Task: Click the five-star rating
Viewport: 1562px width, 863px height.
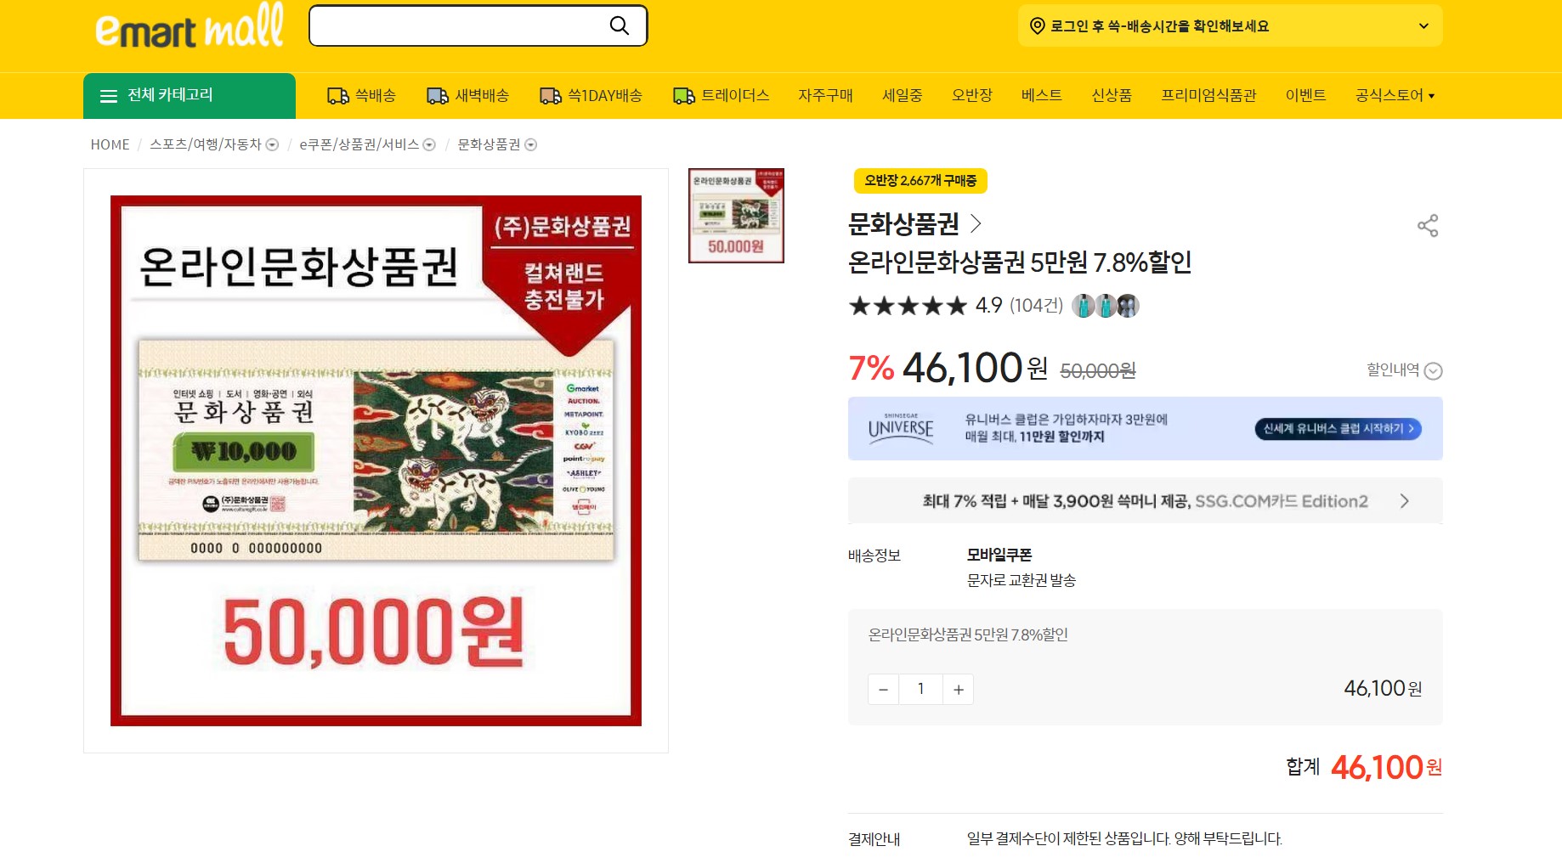Action: (x=908, y=306)
